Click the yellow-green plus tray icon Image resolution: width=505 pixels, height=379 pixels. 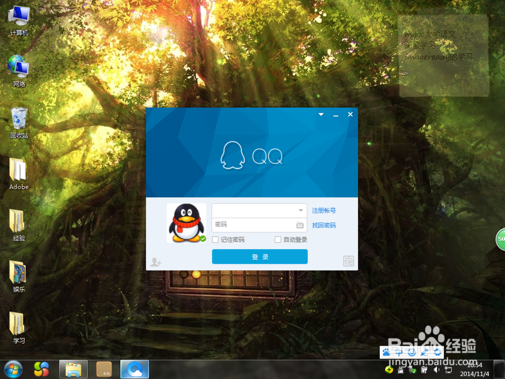(x=389, y=369)
